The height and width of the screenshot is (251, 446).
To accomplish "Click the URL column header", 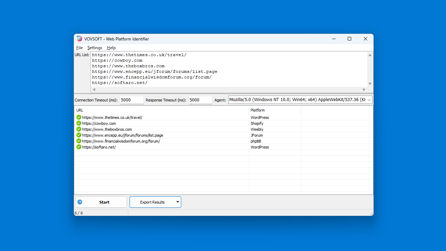I will pos(162,110).
